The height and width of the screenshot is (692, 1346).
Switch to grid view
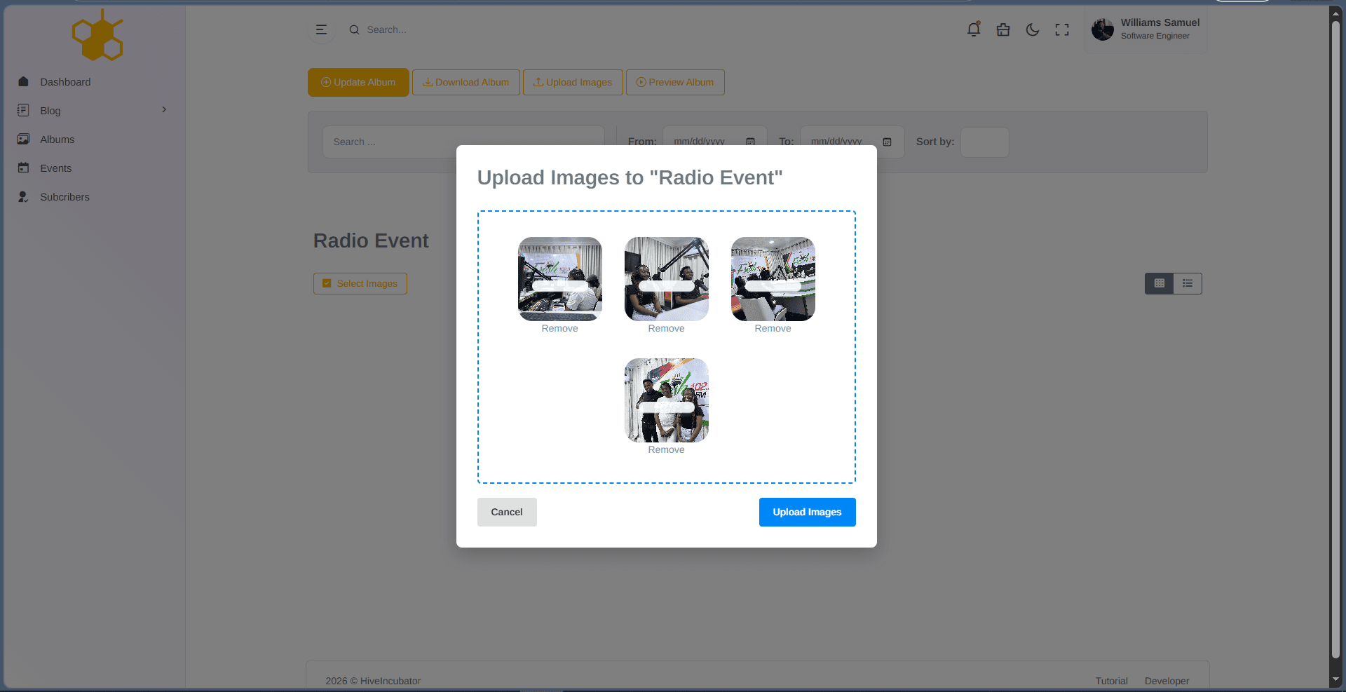click(x=1160, y=283)
